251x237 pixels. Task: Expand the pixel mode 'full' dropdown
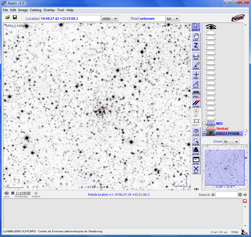(172, 19)
